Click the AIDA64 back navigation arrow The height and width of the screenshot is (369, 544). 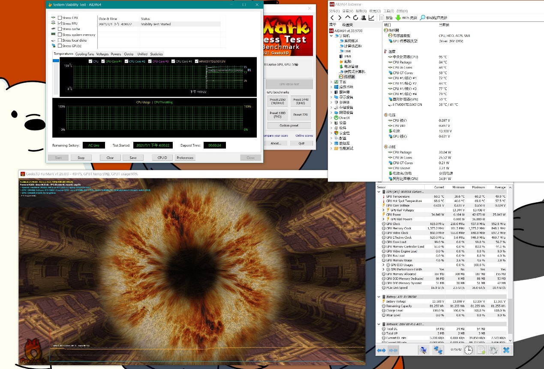point(332,18)
